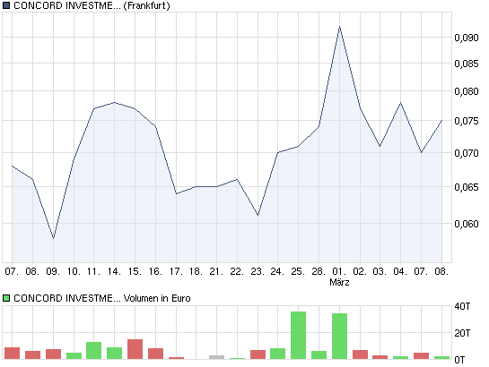The width and height of the screenshot is (489, 367).
Task: Click the gray volume bar at 21.
Action: click(217, 357)
